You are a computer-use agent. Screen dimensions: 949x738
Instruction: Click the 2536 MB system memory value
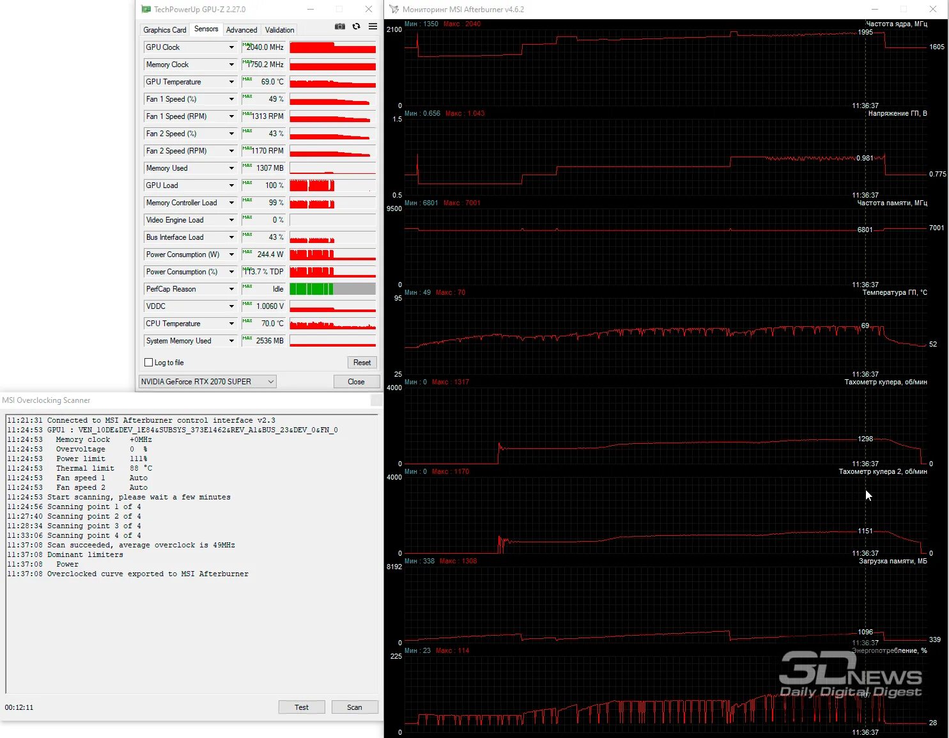pos(263,341)
